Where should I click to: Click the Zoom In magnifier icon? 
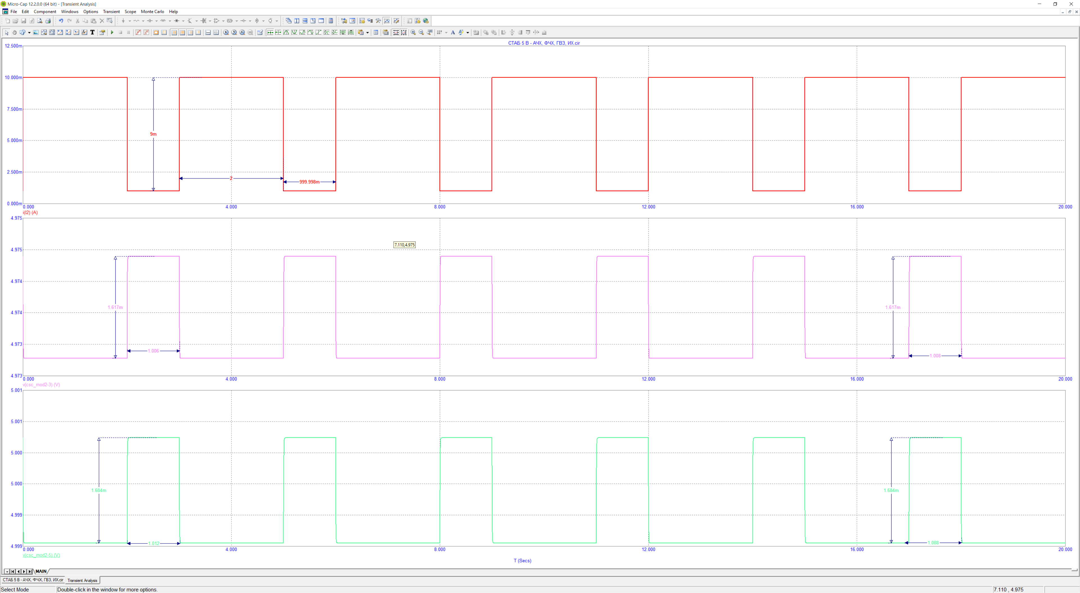click(413, 32)
